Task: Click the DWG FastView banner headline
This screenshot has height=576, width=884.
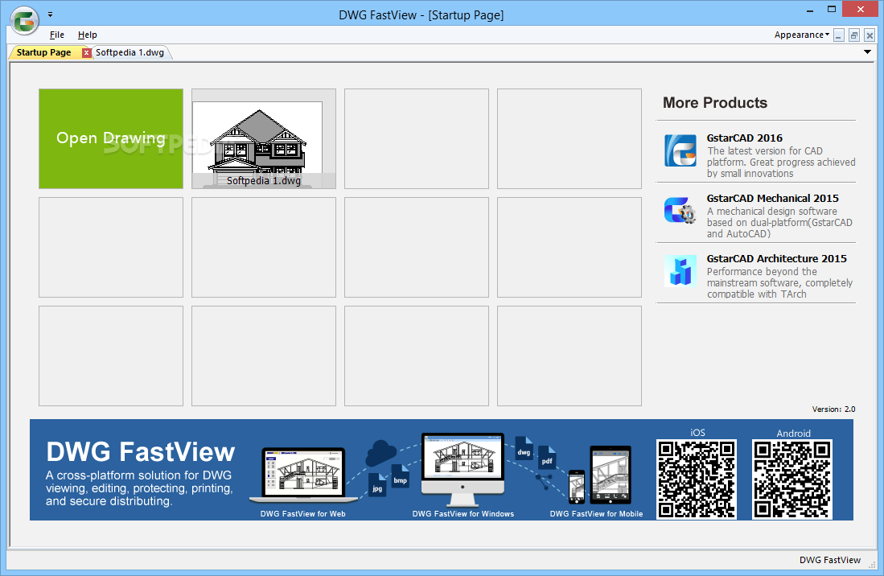Action: 141,452
